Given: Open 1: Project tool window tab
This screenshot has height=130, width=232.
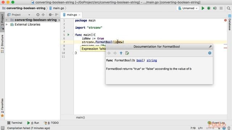Looking at the screenshot, I should pyautogui.click(x=2, y=22).
